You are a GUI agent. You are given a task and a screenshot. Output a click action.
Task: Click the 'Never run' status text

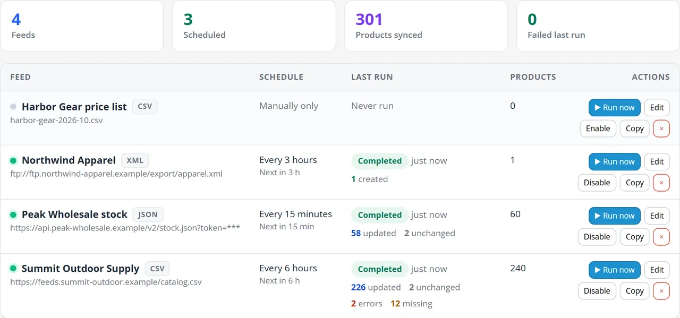[372, 106]
